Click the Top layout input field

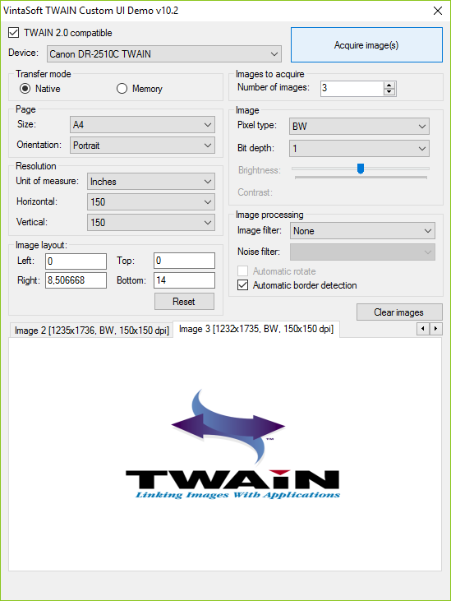184,261
